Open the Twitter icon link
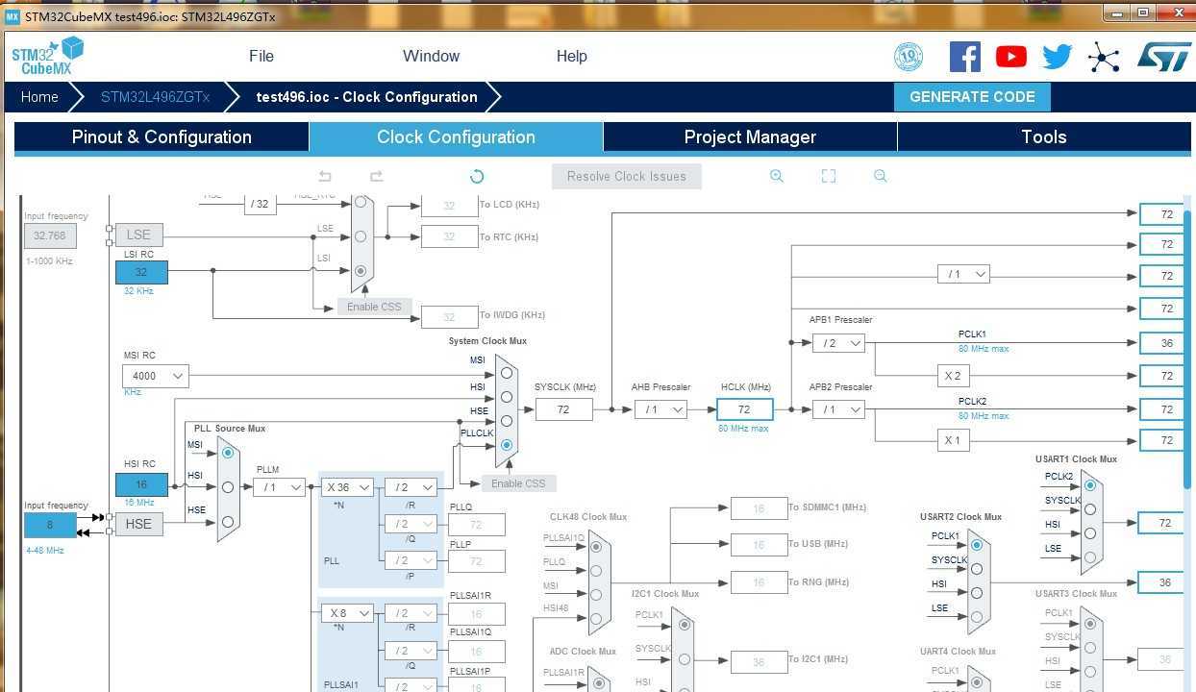Screen dimensions: 1196x692 [x=1057, y=57]
